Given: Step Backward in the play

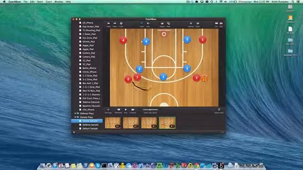Looking at the screenshot, I should [x=118, y=110].
